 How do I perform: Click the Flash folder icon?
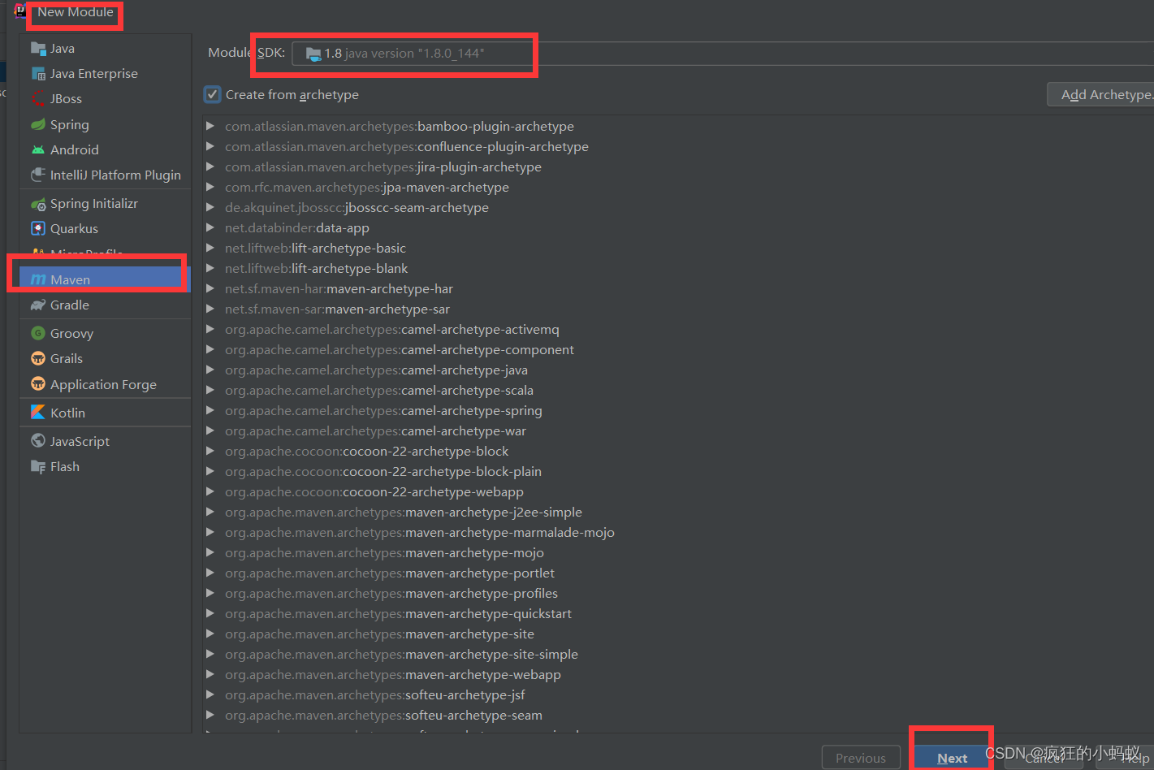38,467
